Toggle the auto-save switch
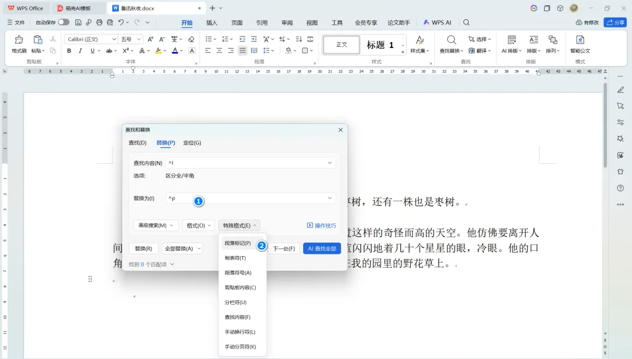 pyautogui.click(x=63, y=22)
